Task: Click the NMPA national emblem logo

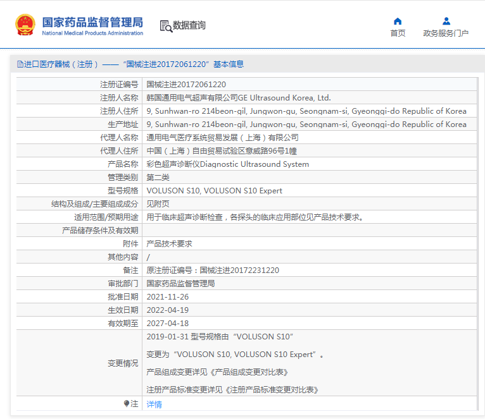Action: [25, 25]
